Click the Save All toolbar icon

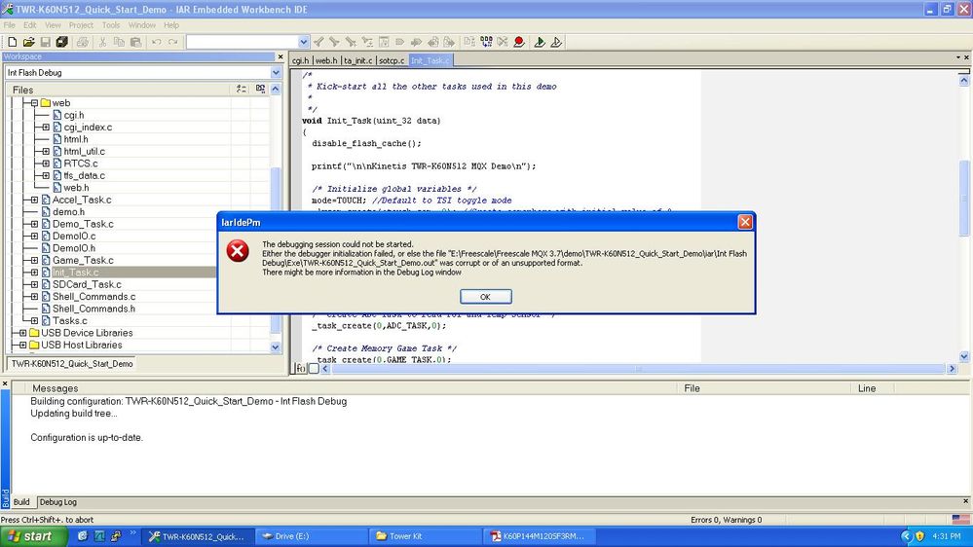[61, 42]
